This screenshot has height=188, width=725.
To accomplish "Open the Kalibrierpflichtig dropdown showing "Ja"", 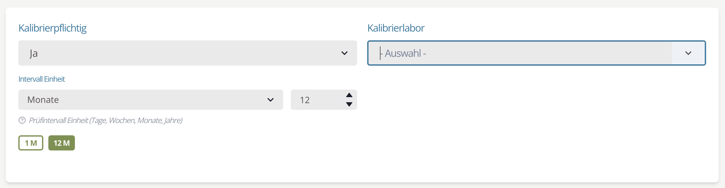I will (187, 53).
